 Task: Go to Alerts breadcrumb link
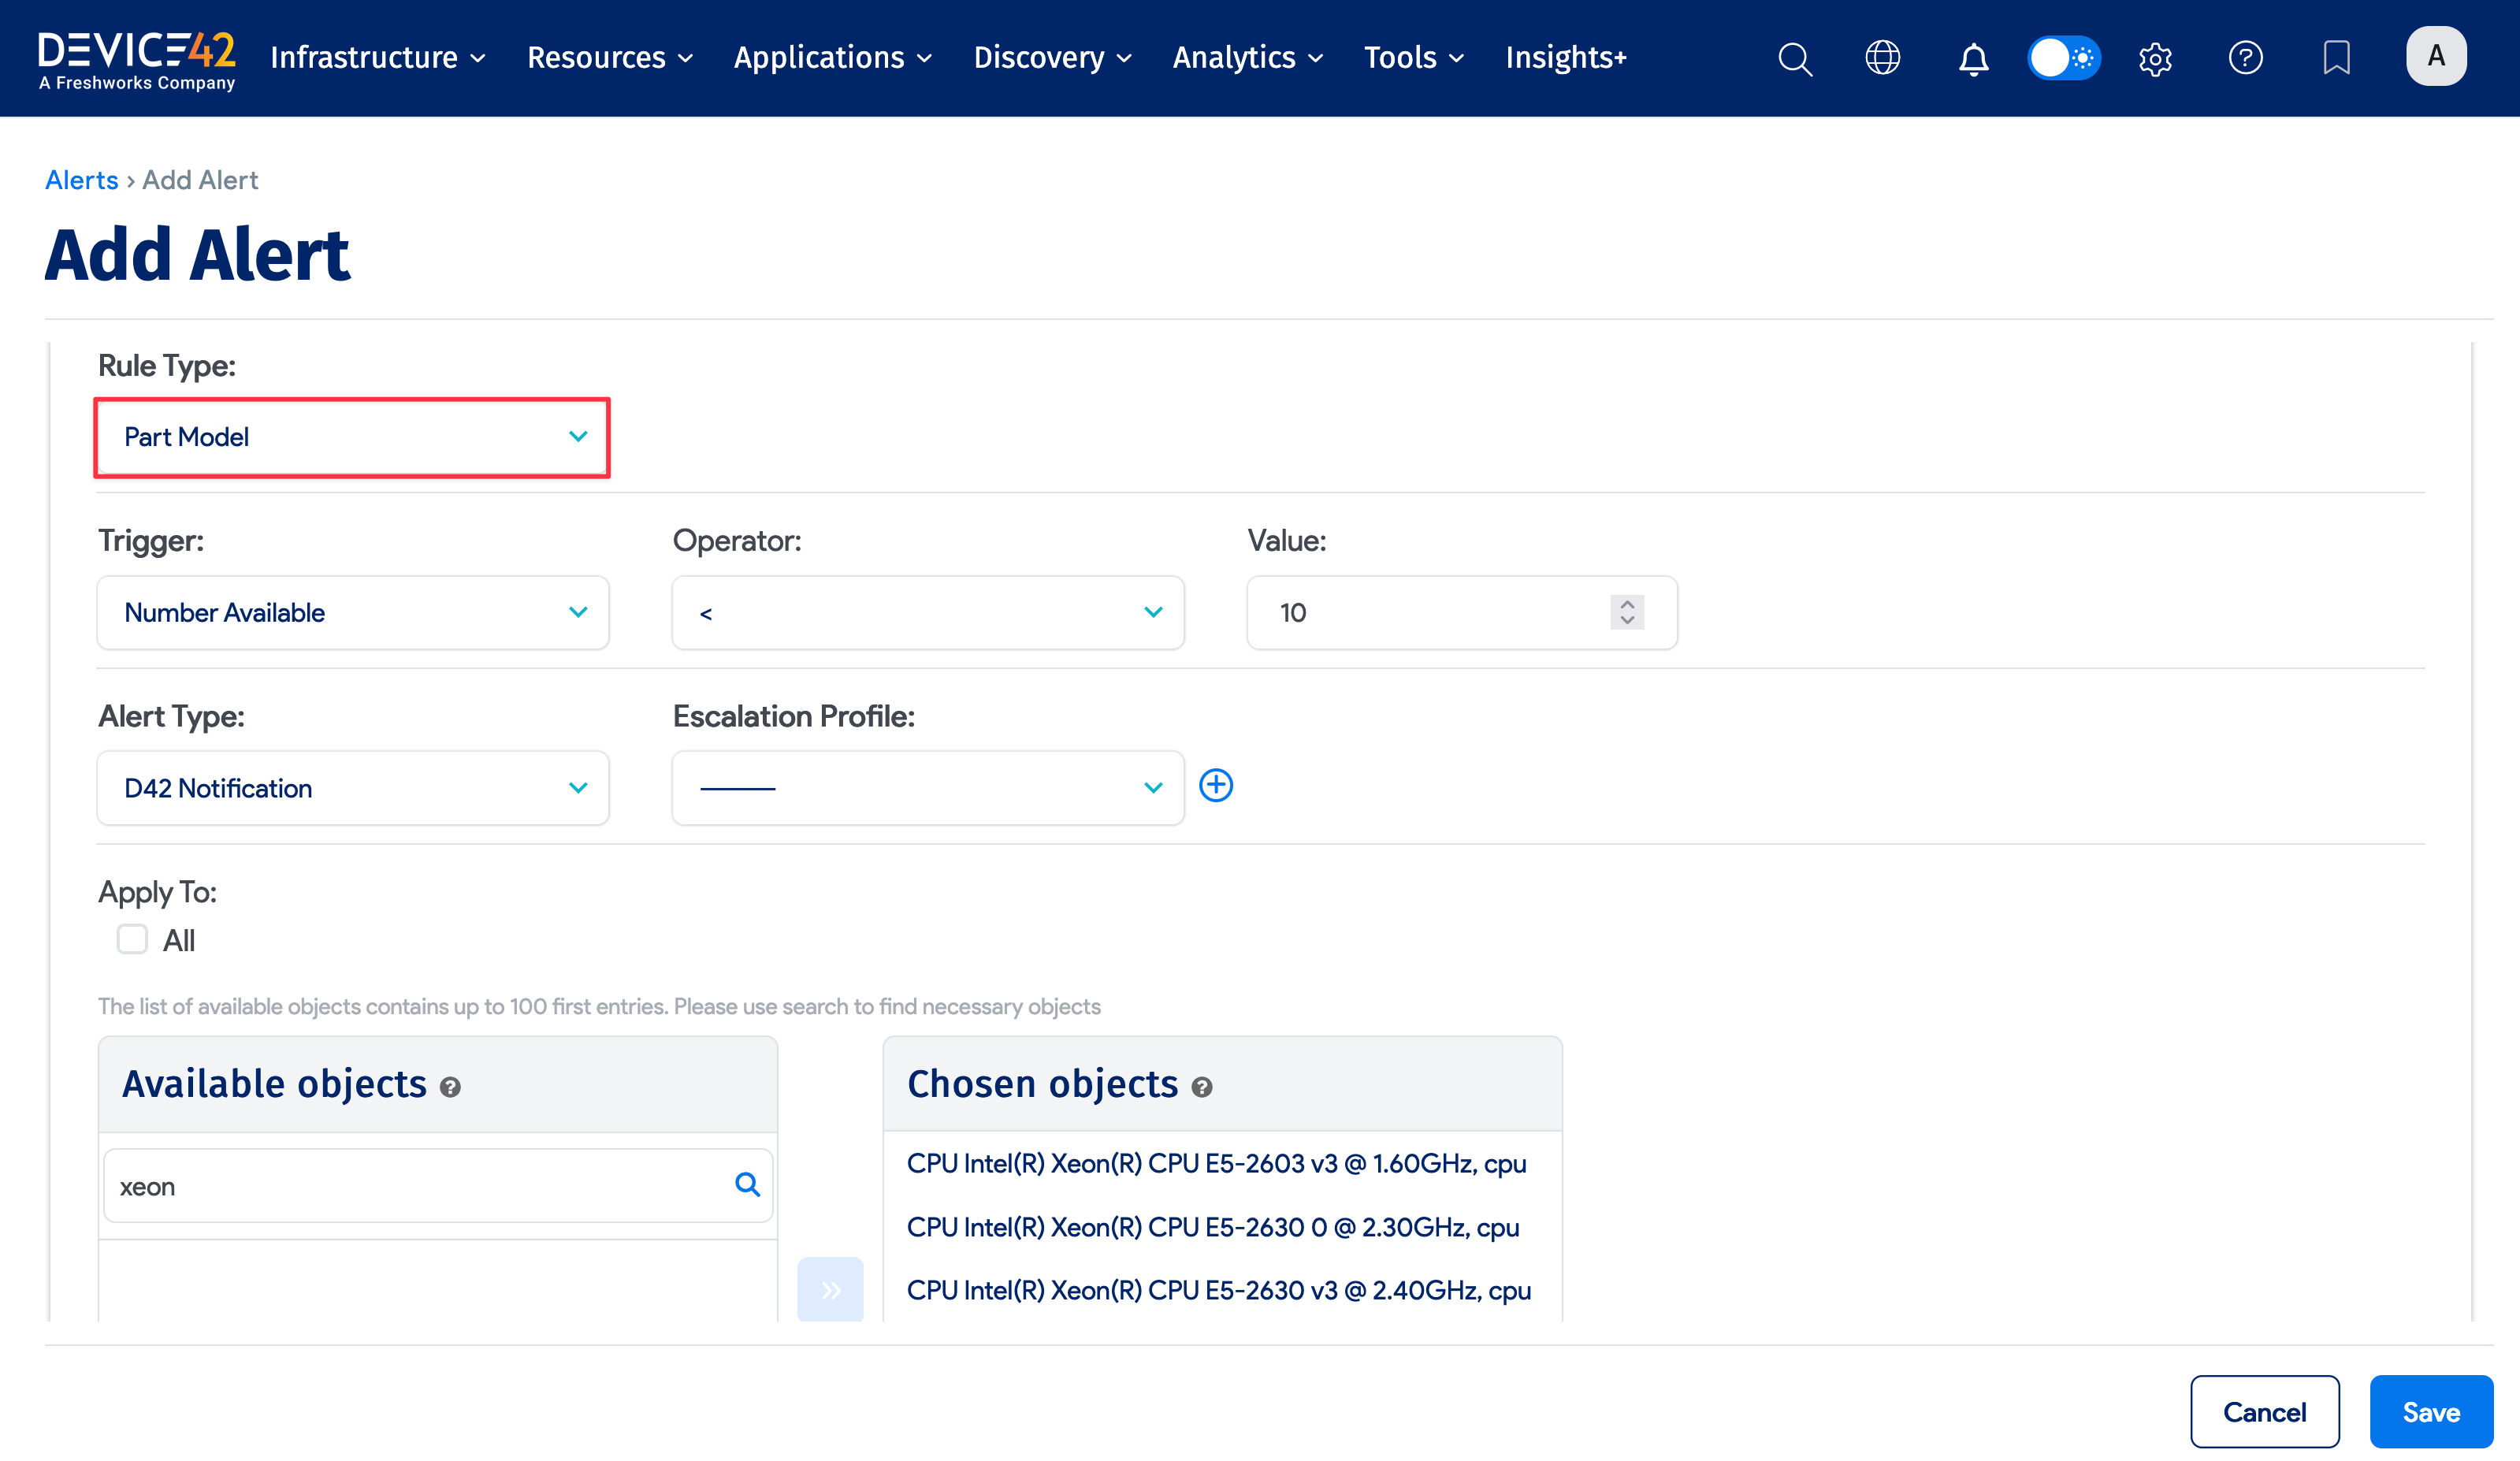82,180
